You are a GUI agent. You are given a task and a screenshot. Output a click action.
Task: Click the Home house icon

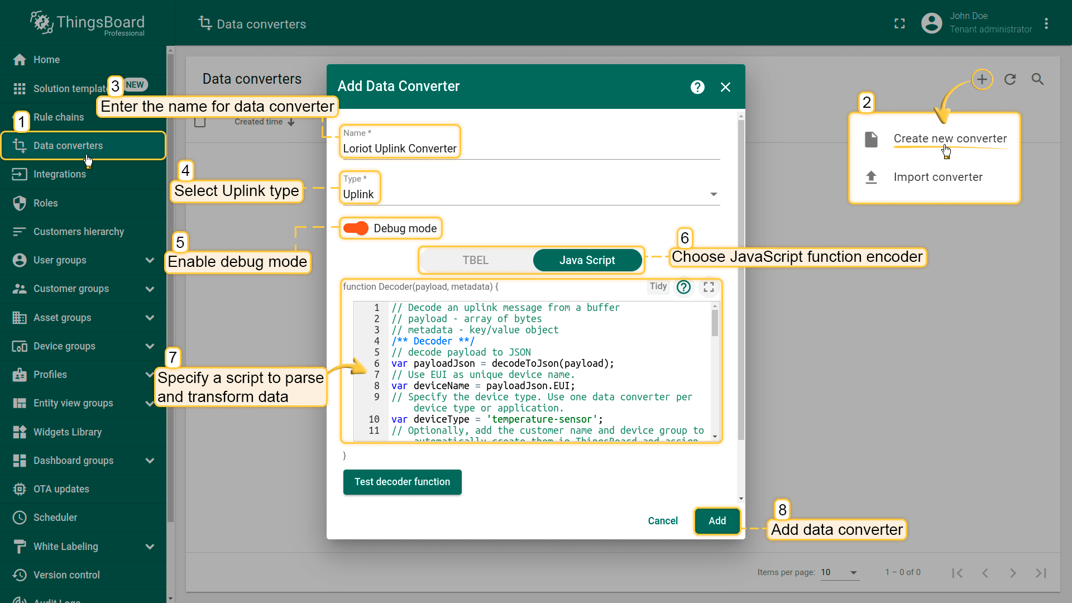(x=20, y=60)
